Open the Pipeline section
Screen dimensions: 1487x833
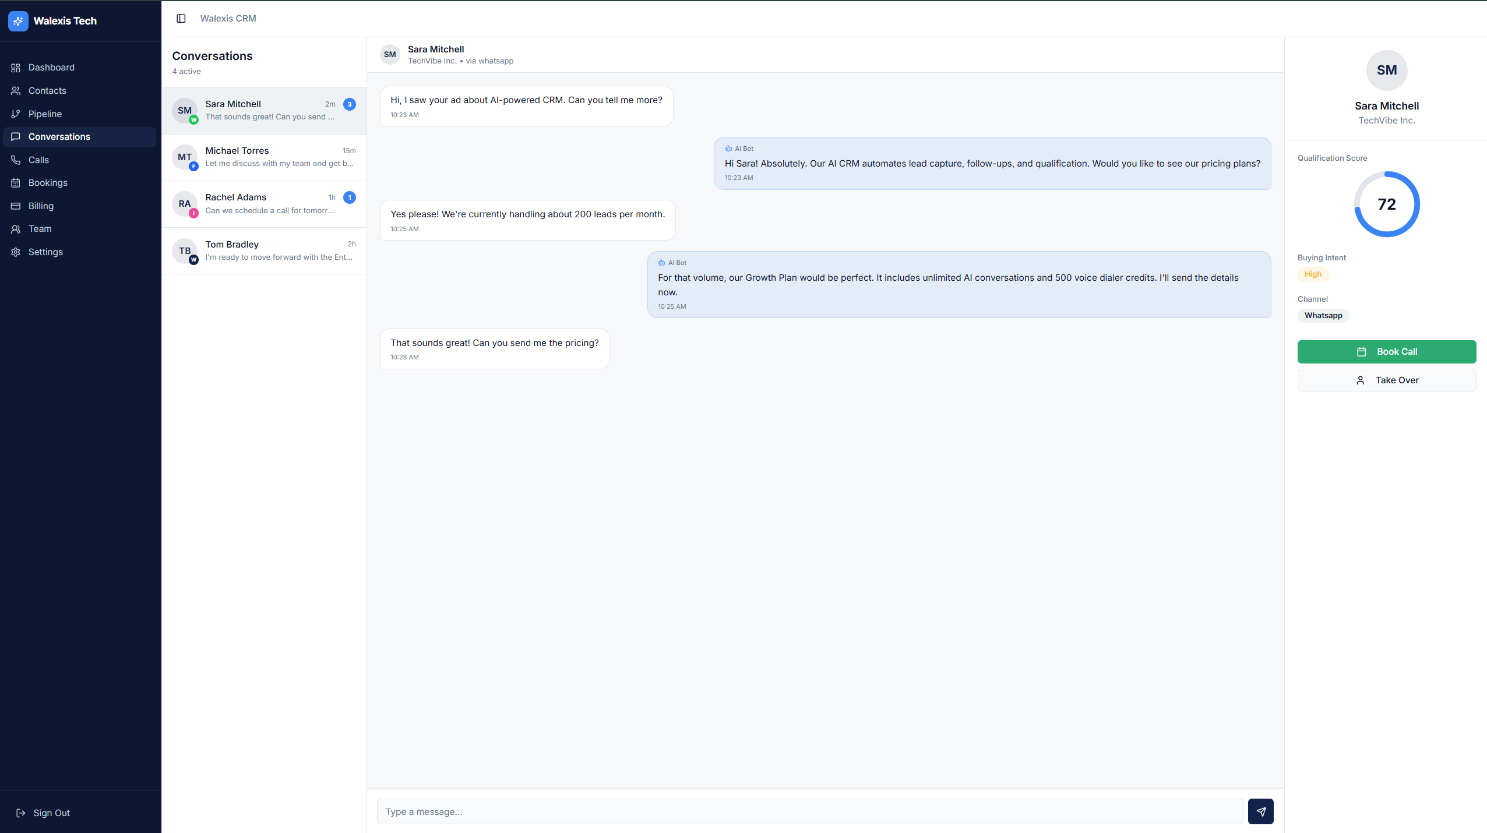[45, 114]
